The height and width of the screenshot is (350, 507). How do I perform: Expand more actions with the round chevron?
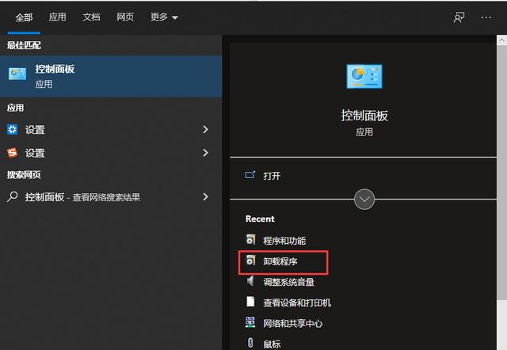(x=364, y=200)
